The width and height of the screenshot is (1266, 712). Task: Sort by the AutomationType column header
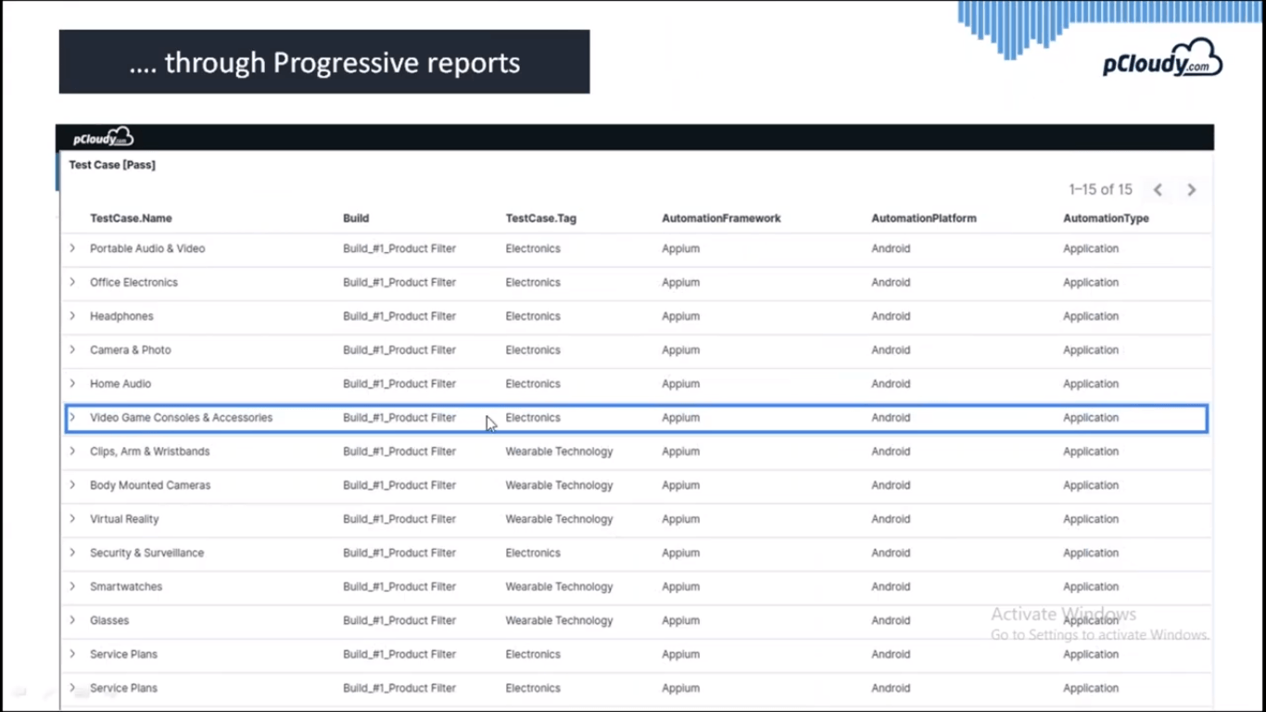(1106, 219)
